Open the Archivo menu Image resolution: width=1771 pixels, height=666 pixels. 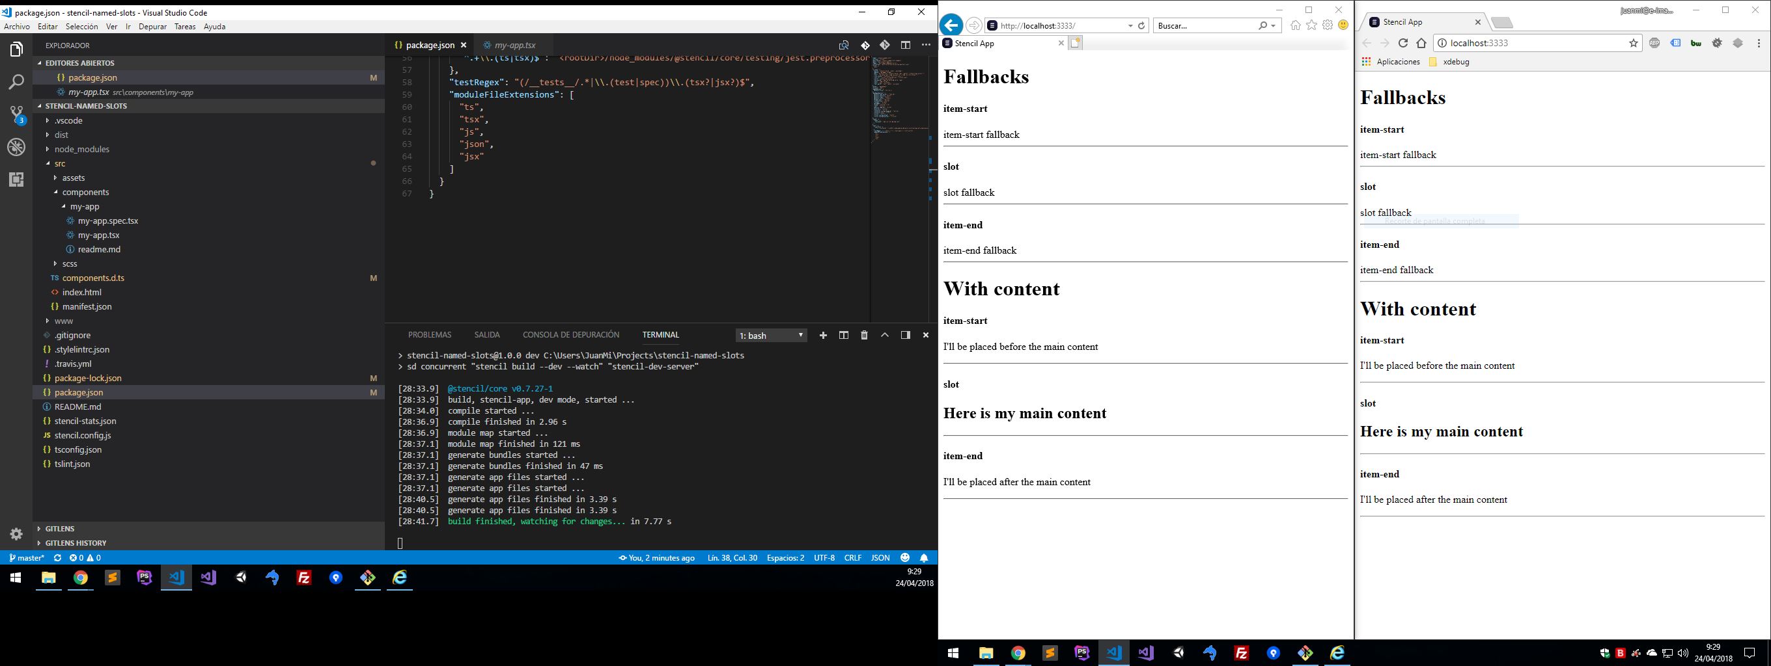pyautogui.click(x=17, y=26)
